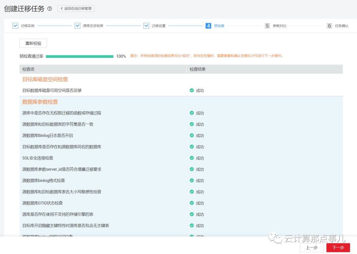Click success icon beside 源数据库参数server_id check row
This screenshot has height=254, width=357.
[192, 169]
